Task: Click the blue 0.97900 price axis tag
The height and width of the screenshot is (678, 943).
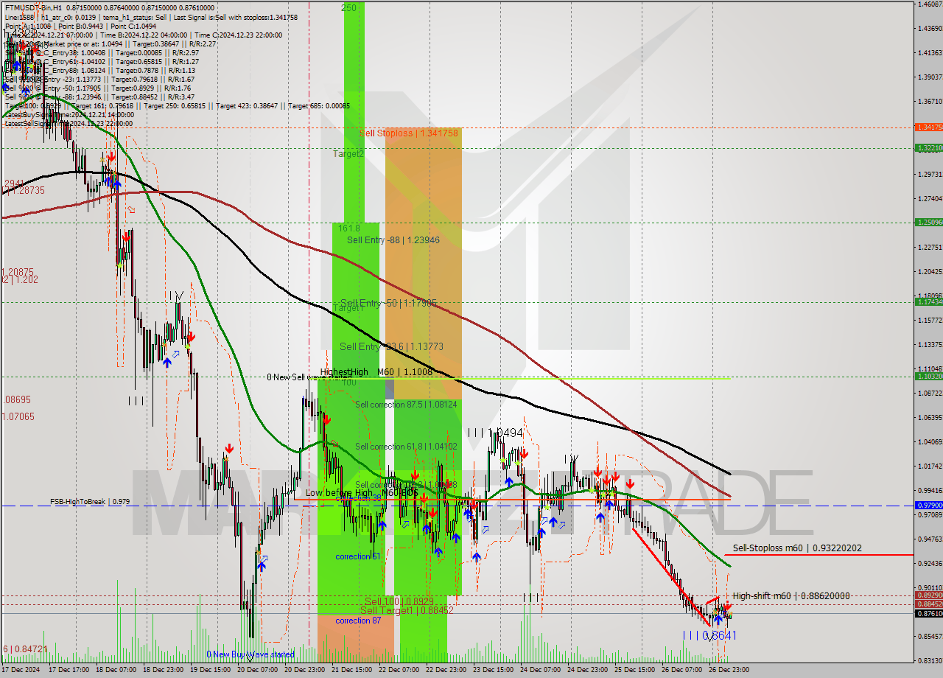Action: 928,506
